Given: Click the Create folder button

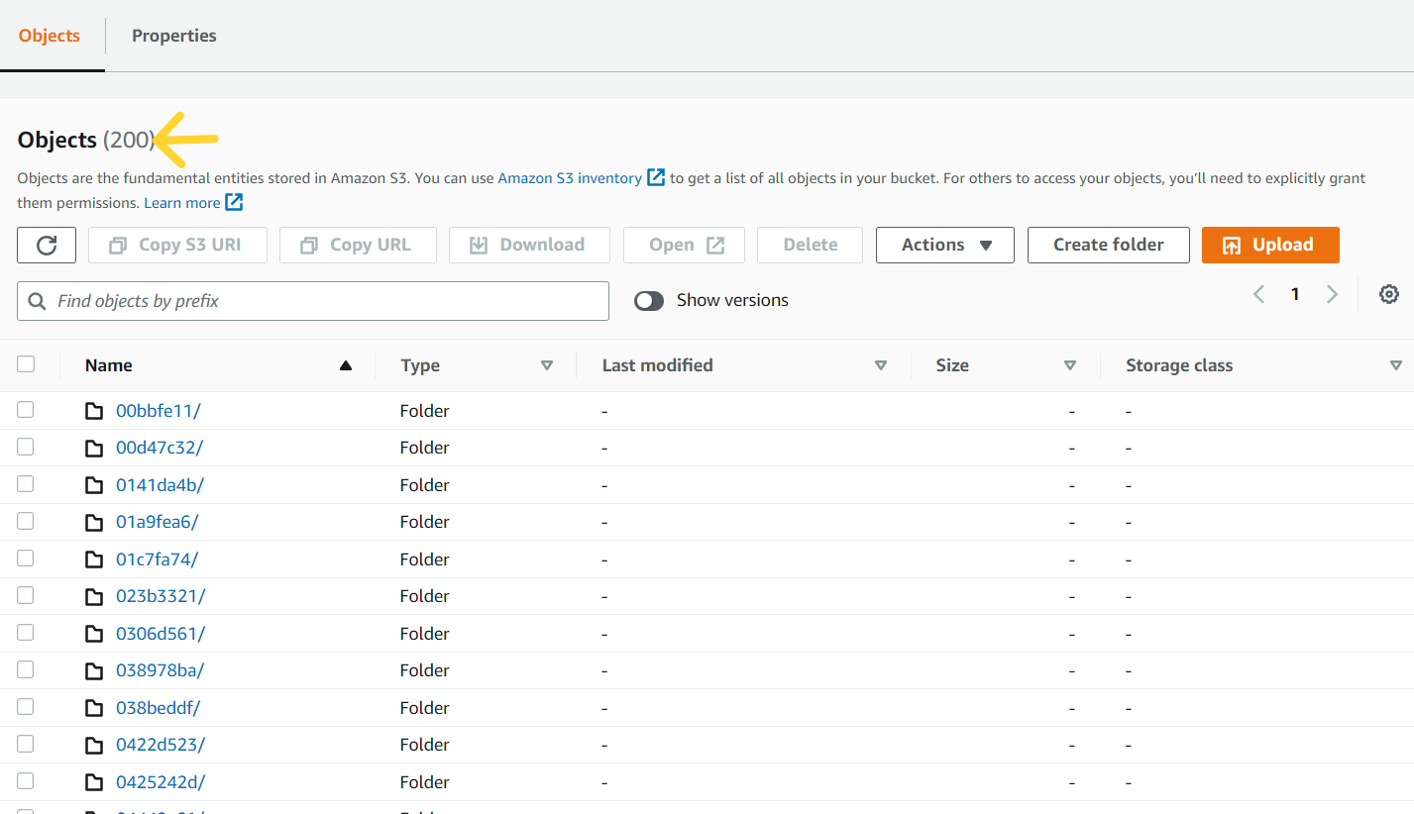Looking at the screenshot, I should [x=1108, y=245].
